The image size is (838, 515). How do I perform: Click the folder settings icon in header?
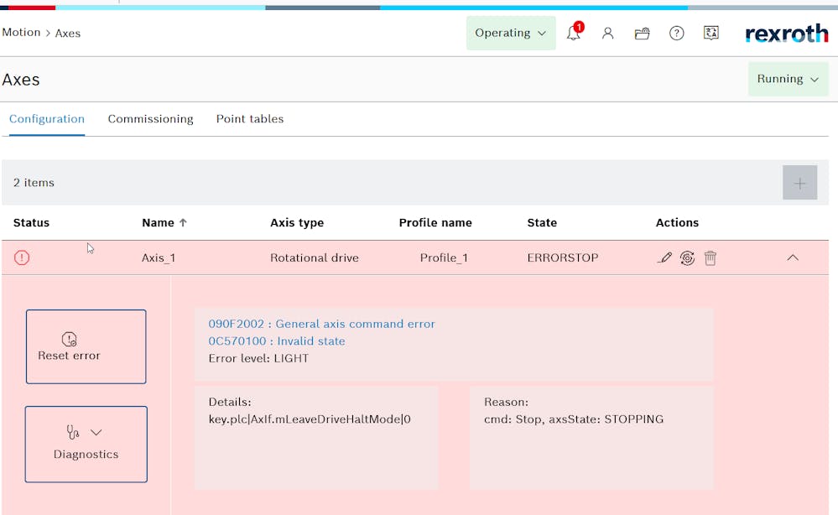[643, 34]
